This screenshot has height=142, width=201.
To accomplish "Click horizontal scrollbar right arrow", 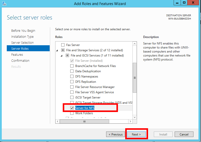I will click(x=130, y=121).
